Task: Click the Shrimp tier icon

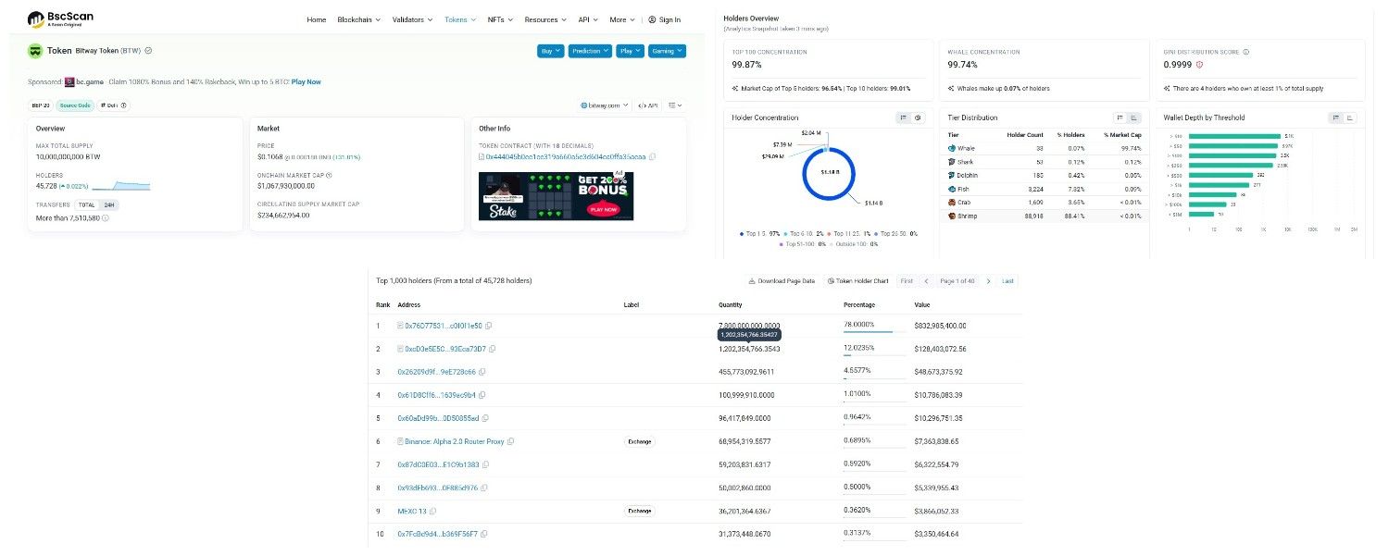Action: [951, 216]
